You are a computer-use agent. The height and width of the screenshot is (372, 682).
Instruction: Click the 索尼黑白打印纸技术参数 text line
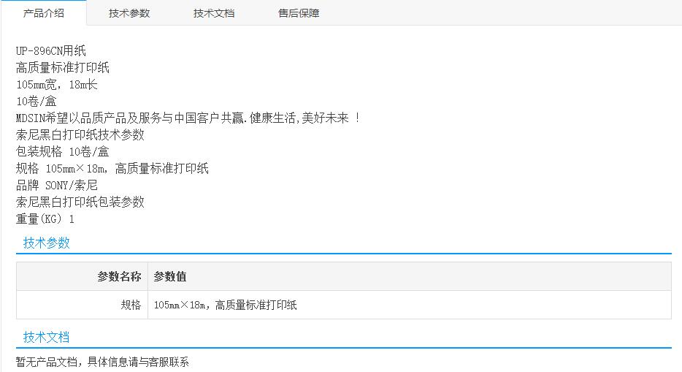point(80,135)
